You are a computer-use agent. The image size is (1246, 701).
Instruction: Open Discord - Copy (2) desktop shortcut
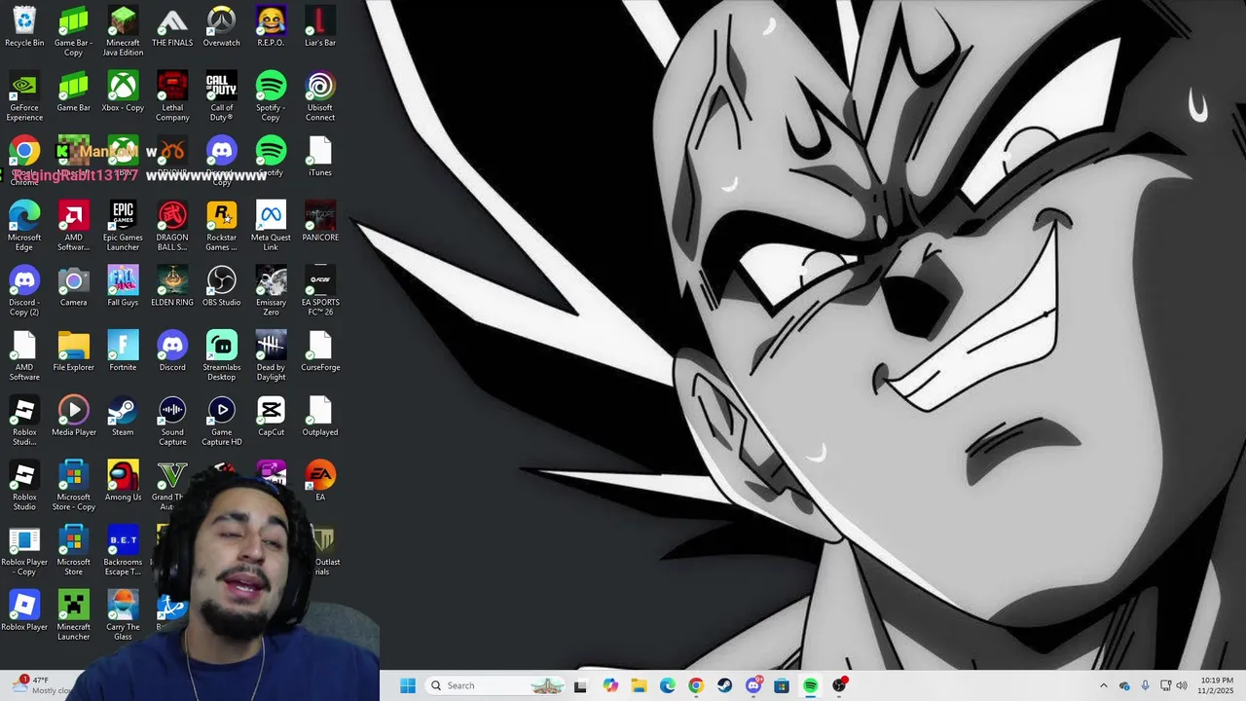point(24,291)
